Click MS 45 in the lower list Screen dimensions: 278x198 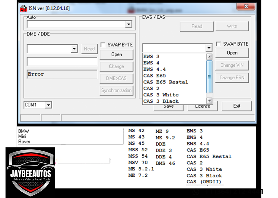click(136, 143)
